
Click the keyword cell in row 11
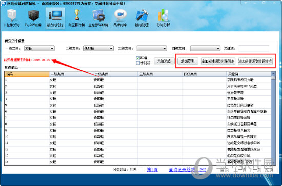tap(249, 143)
